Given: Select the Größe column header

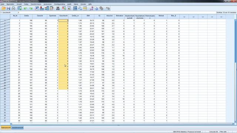Looking at the screenshot, I should [x=26, y=17].
